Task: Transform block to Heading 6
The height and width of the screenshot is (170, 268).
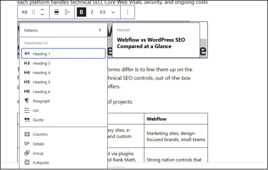Action: [63, 92]
